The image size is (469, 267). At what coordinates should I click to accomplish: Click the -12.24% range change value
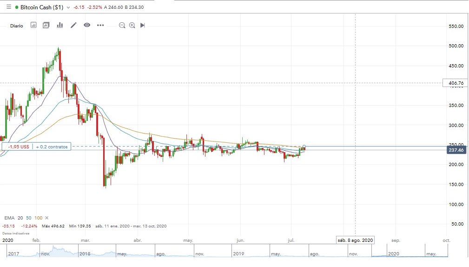point(29,226)
